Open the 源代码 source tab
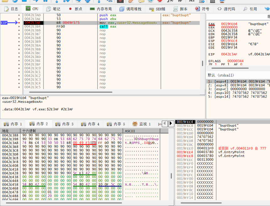This screenshot has width=270, height=206. point(226,9)
